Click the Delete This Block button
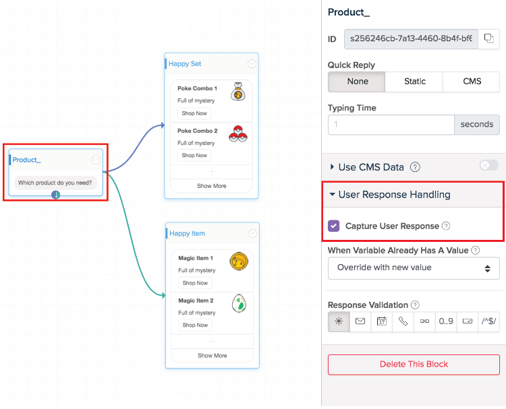The width and height of the screenshot is (506, 409). point(413,364)
